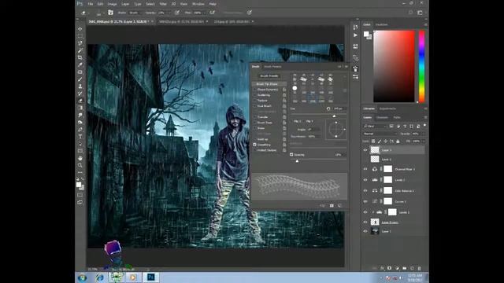Enable Scattering checkbox
This screenshot has width=504, height=283.
click(255, 95)
